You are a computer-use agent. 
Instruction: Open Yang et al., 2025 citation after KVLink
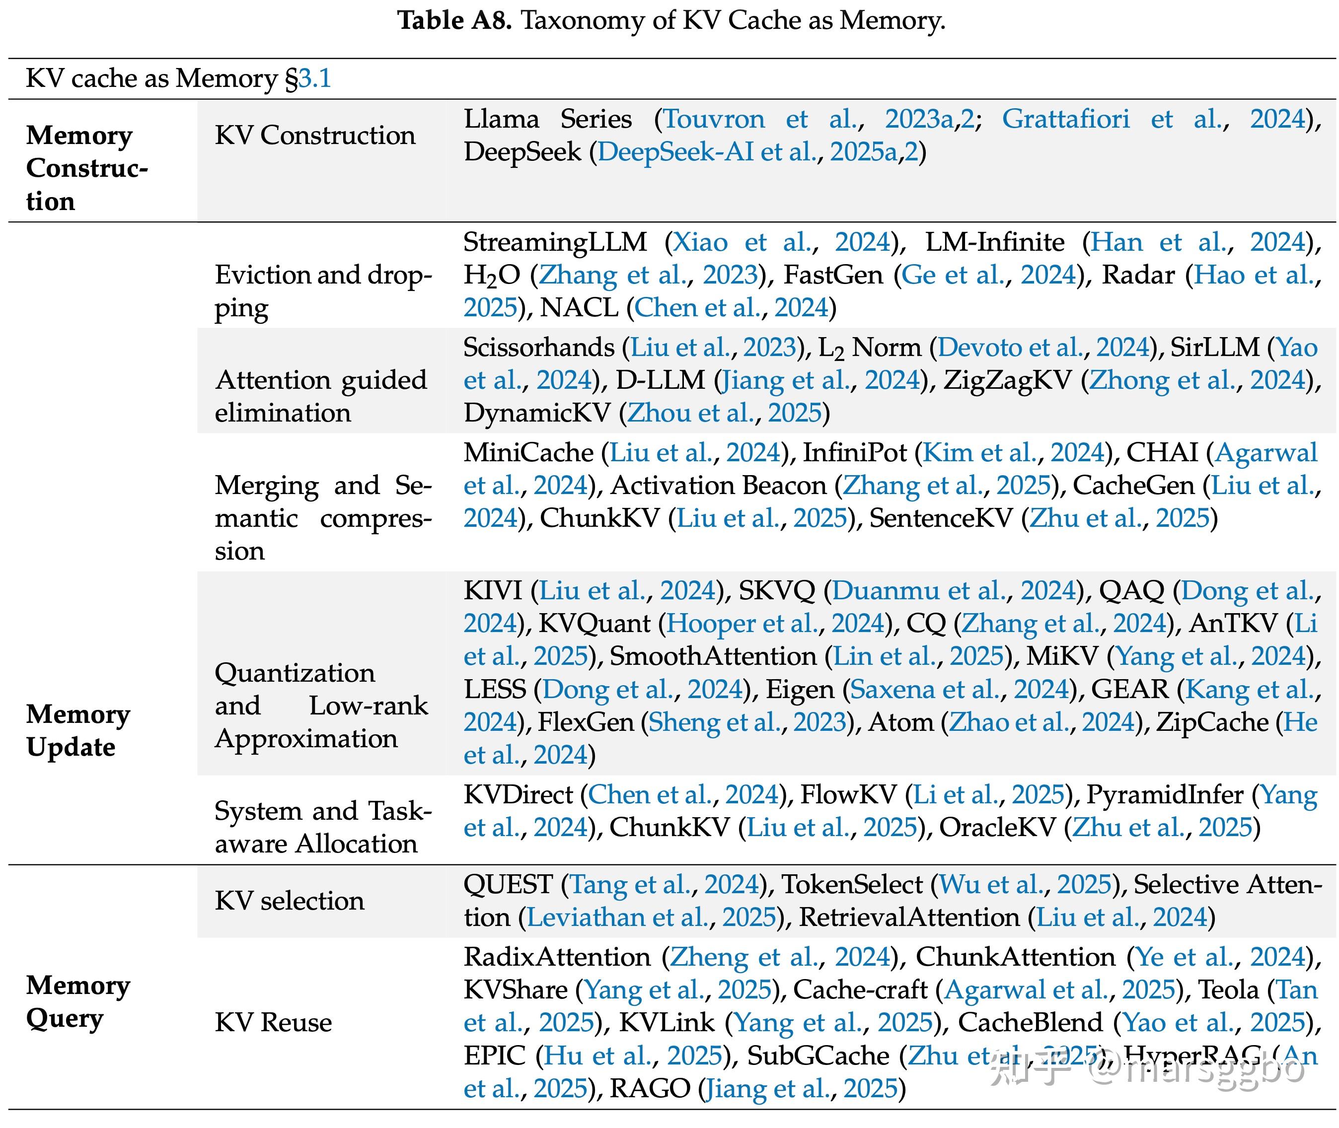tap(832, 1023)
